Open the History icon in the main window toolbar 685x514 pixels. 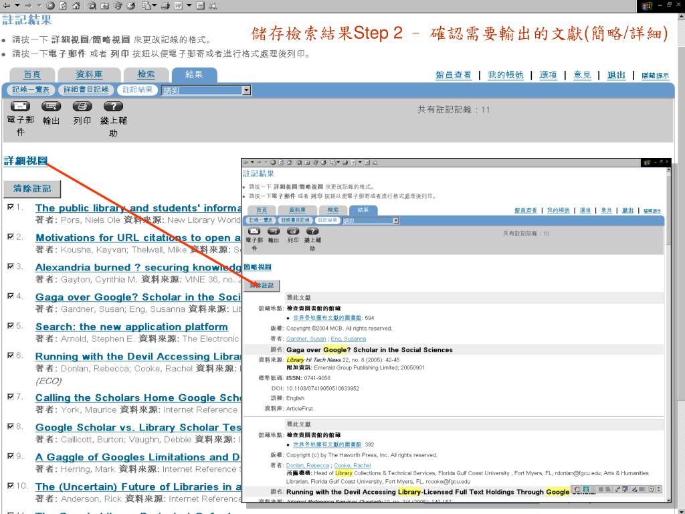coord(130,5)
